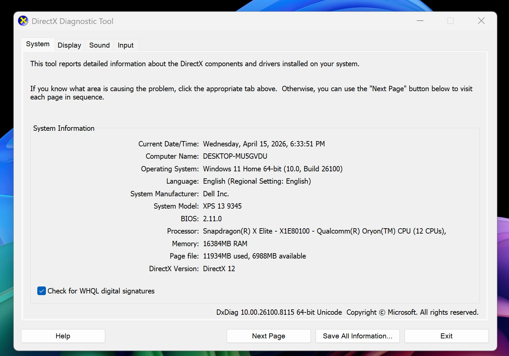Click the Windows 11 Home 64-bit value
This screenshot has height=356, width=509.
[x=273, y=169]
